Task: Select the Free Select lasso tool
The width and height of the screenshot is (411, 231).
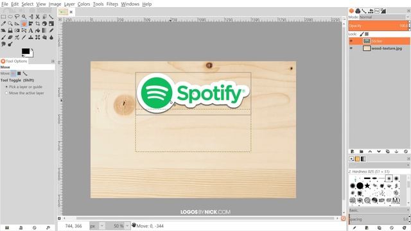Action: [17, 17]
